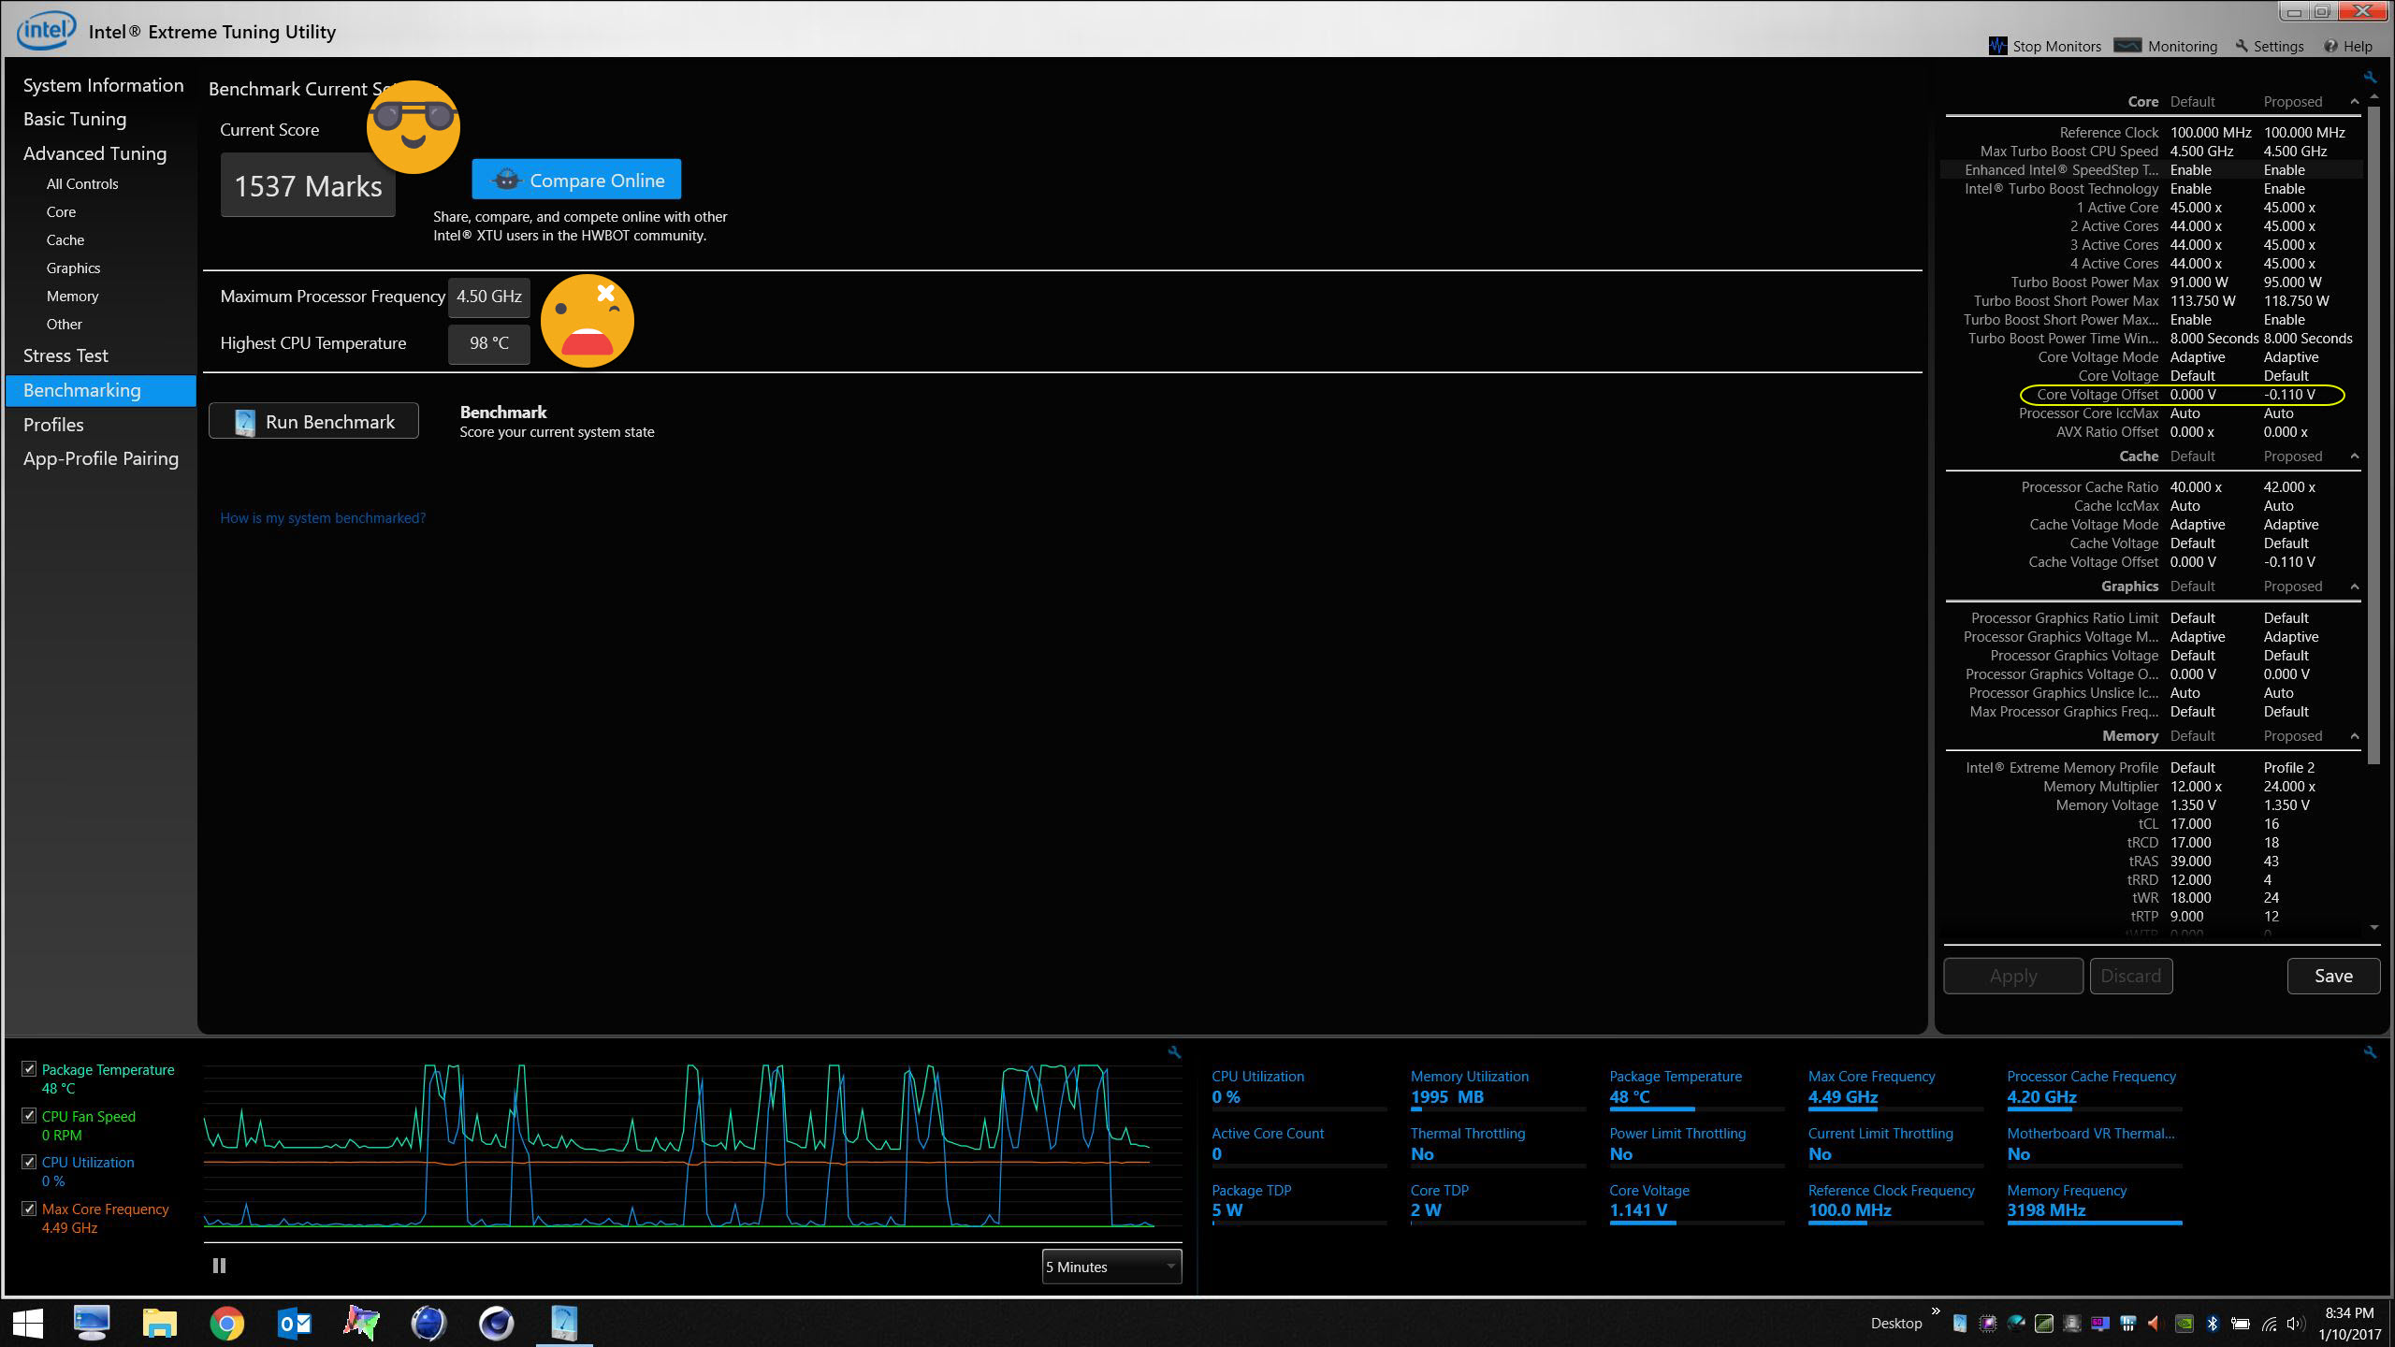This screenshot has width=2395, height=1347.
Task: Open the 5 Minutes time range dropdown
Action: tap(1110, 1267)
